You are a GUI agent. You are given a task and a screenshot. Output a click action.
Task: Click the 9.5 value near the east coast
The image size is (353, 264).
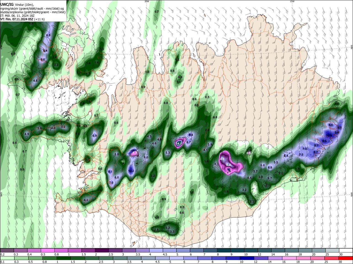coord(339,128)
